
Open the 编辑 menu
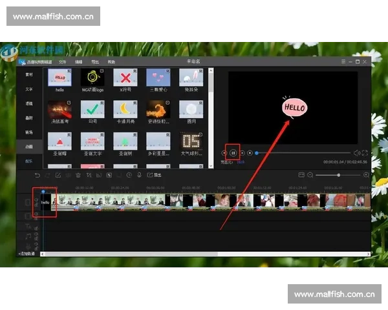click(79, 61)
